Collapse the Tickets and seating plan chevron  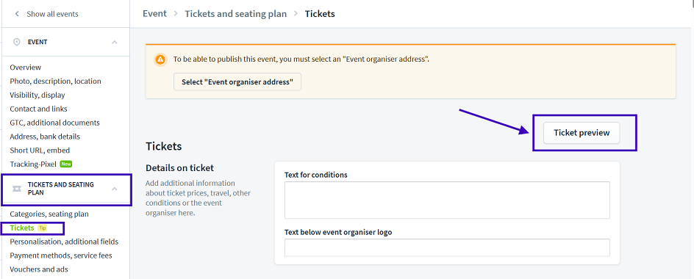(115, 189)
